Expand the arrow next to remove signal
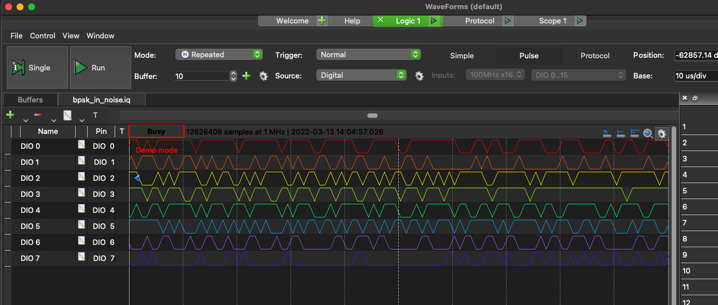This screenshot has width=718, height=305. pyautogui.click(x=54, y=120)
